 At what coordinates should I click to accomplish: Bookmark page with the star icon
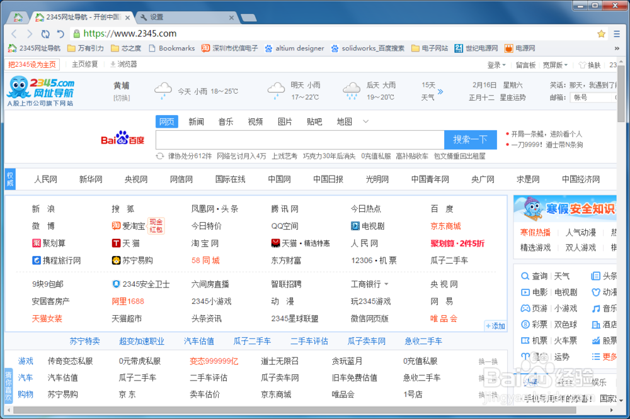(601, 34)
